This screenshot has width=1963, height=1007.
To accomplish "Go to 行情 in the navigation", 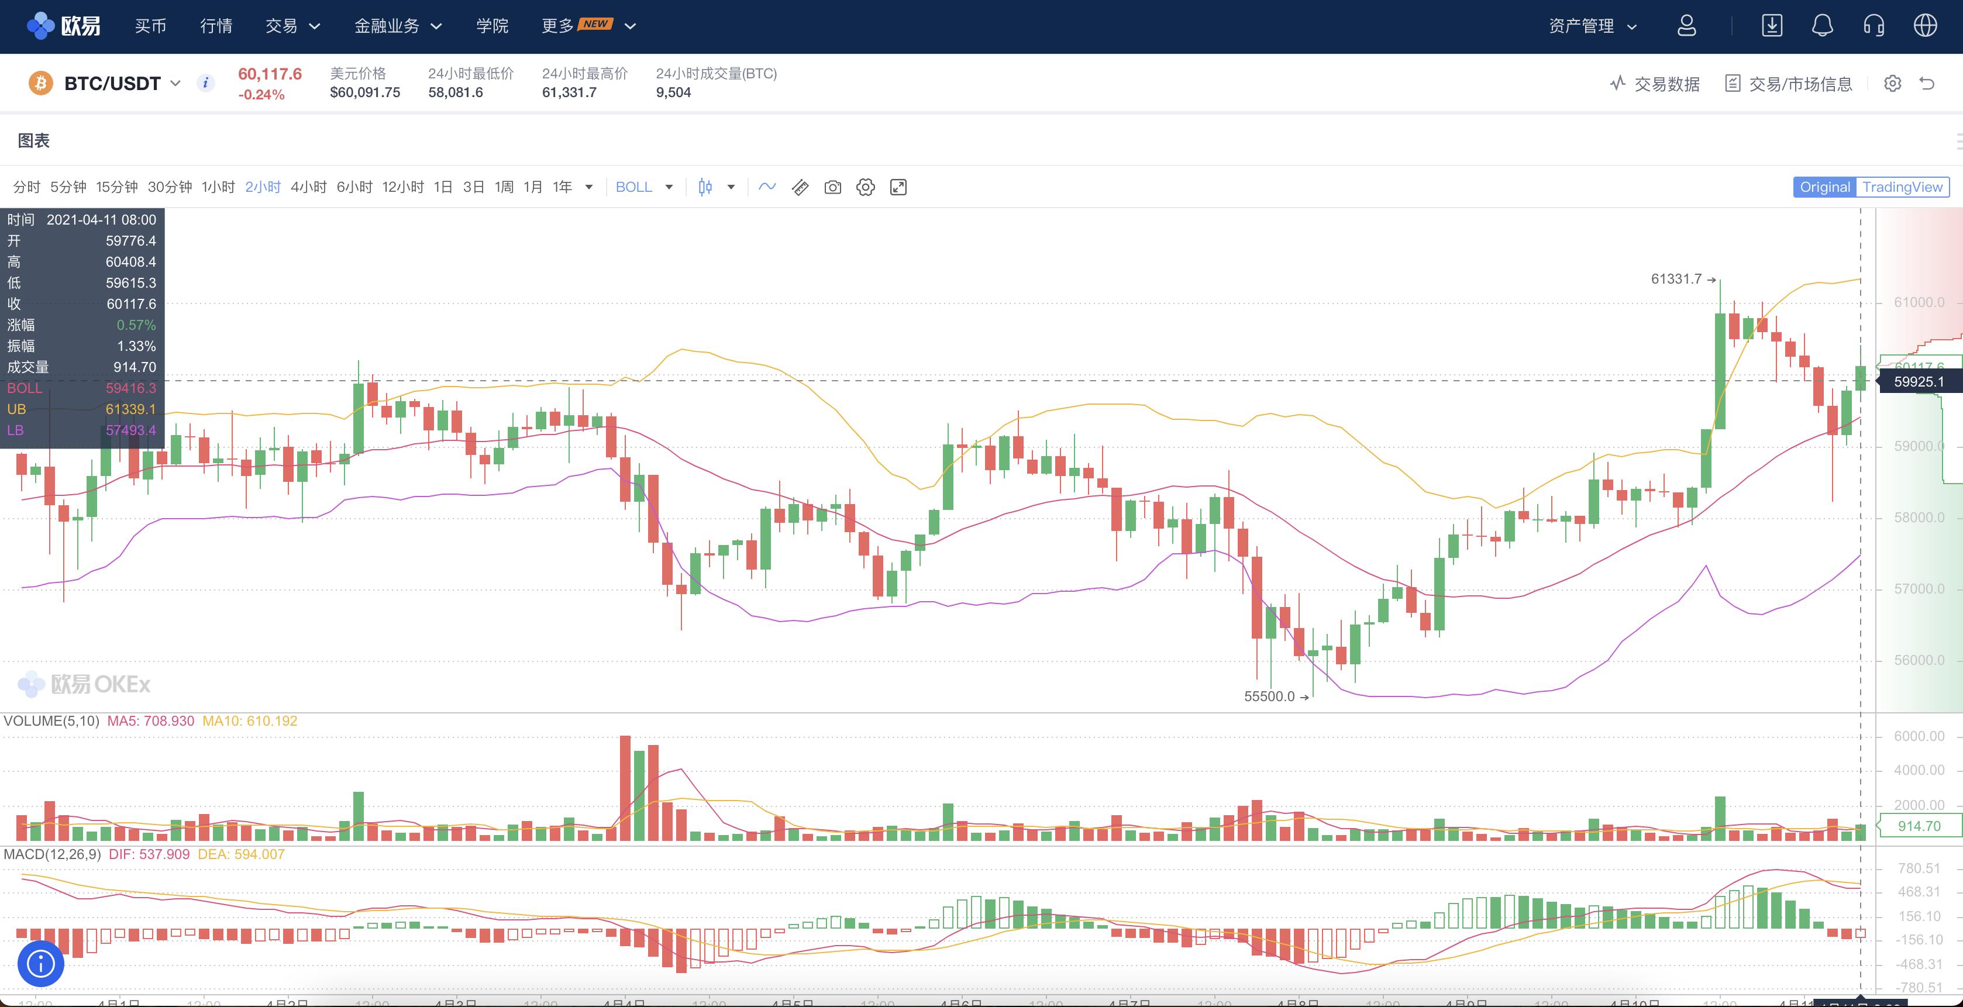I will click(216, 26).
